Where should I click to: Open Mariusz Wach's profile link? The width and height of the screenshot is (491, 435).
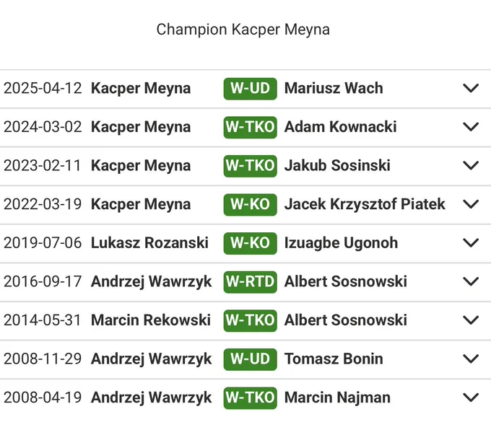pos(334,88)
